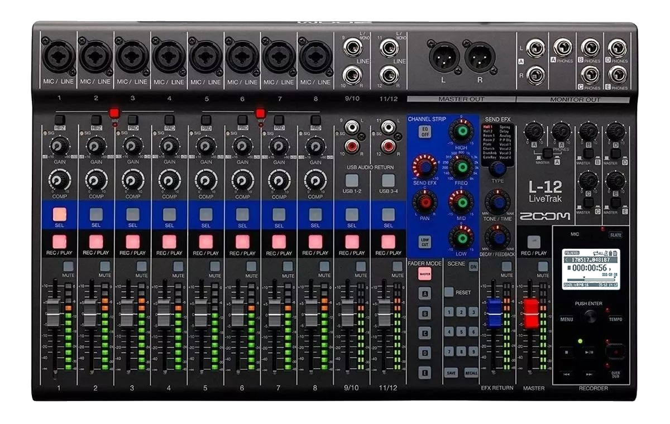Hit the recorder Stop transport button
Screen dimensions: 670x424
[566, 353]
